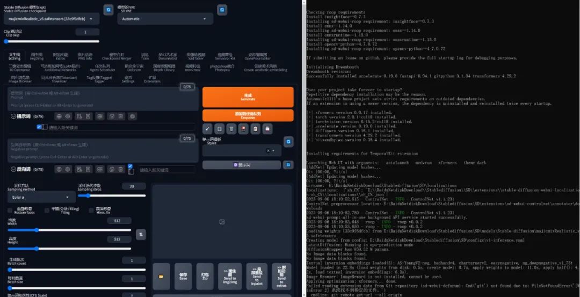Click into the positive Prompt text box
This screenshot has height=297, width=580.
pyautogui.click(x=103, y=99)
